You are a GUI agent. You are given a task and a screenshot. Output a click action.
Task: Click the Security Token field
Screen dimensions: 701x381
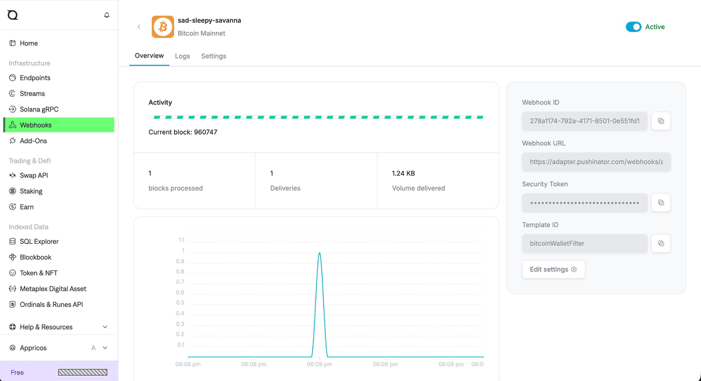coord(584,202)
